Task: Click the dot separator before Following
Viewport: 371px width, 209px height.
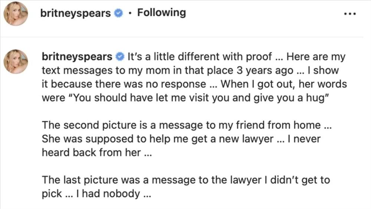Action: coord(129,13)
